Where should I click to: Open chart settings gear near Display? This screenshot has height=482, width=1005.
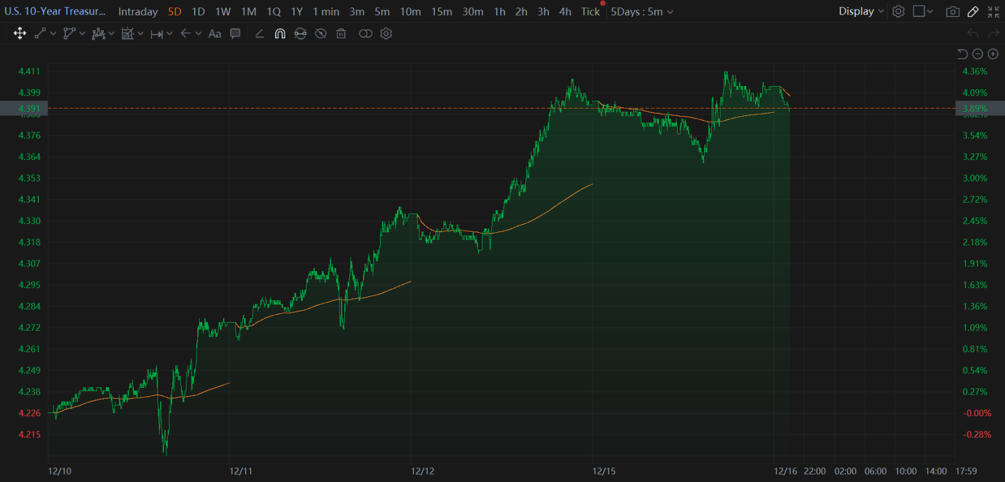[x=898, y=11]
